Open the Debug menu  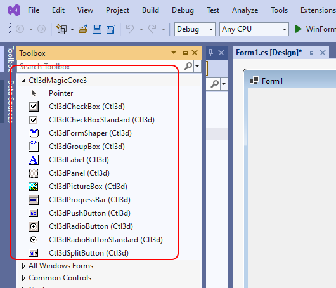coord(183,10)
